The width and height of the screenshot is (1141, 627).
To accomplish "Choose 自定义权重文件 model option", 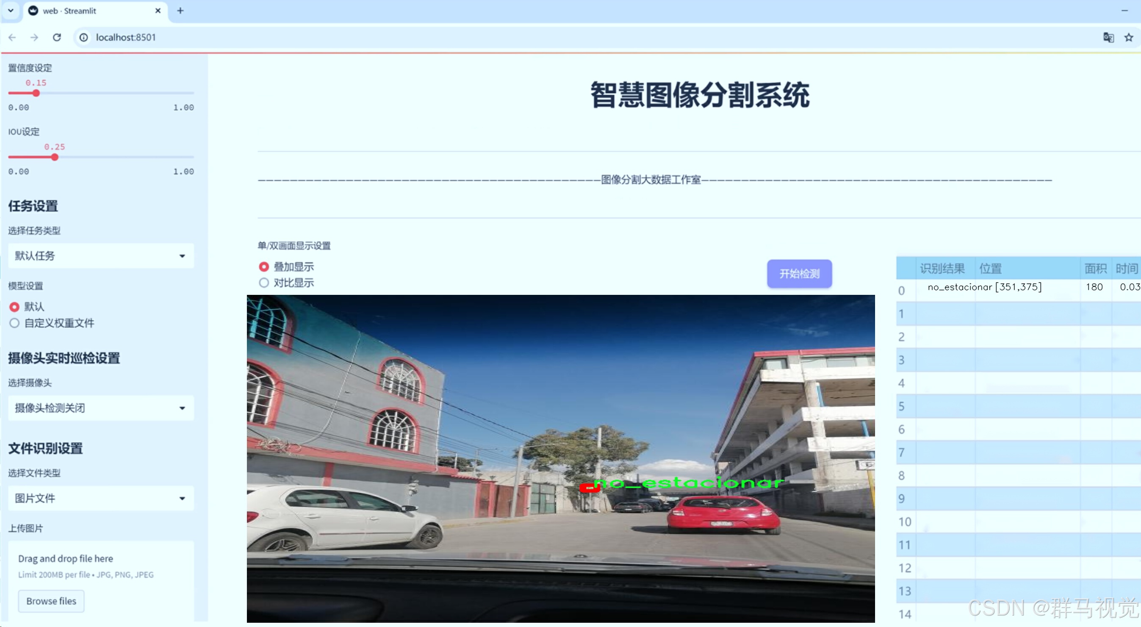I will click(x=15, y=323).
